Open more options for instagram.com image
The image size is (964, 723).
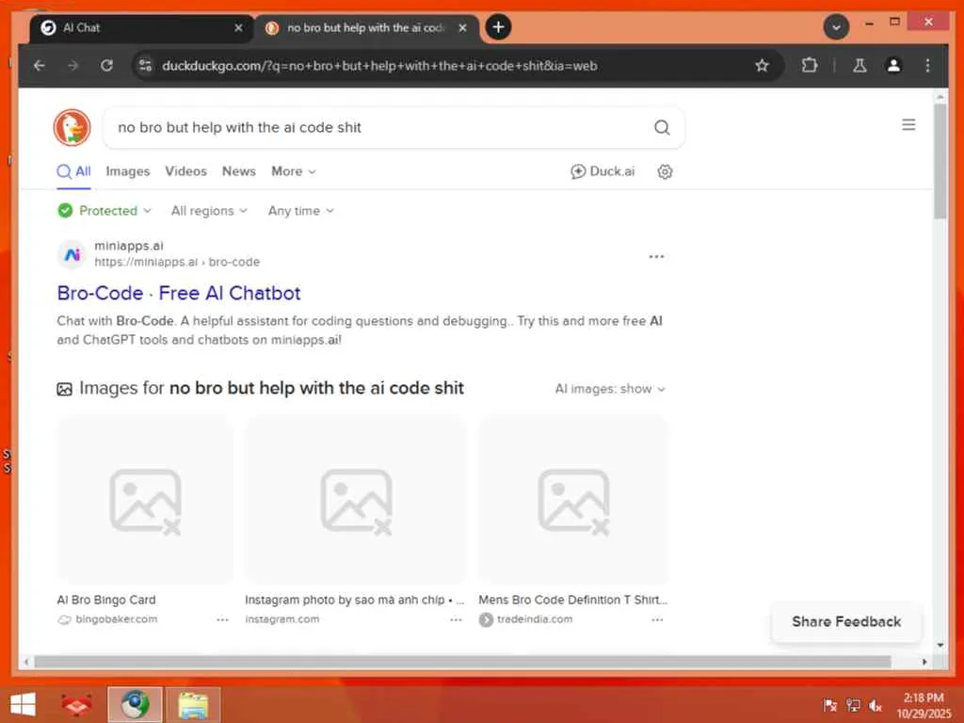[x=456, y=619]
